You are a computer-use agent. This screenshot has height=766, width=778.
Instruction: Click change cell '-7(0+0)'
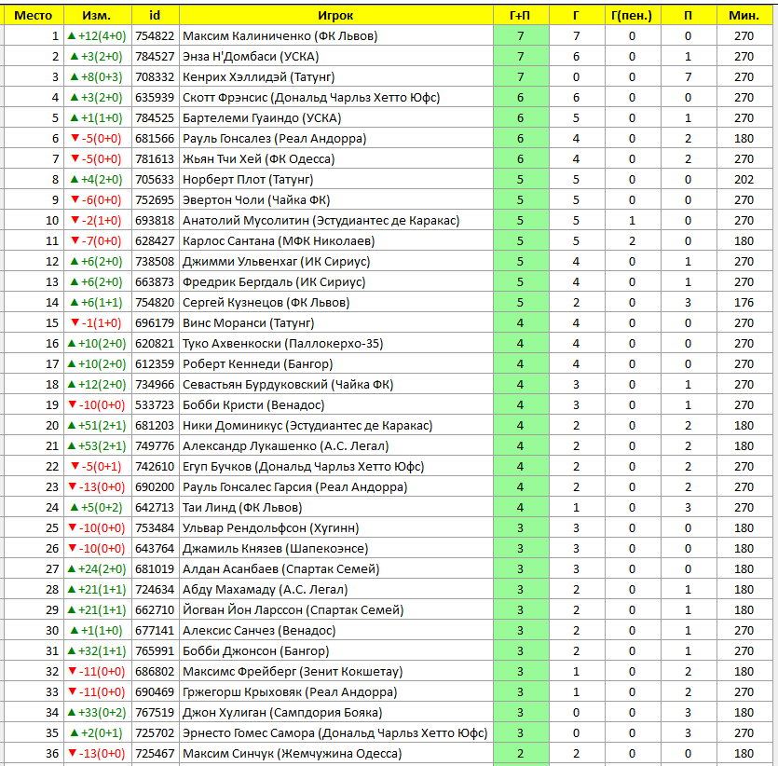(x=97, y=241)
